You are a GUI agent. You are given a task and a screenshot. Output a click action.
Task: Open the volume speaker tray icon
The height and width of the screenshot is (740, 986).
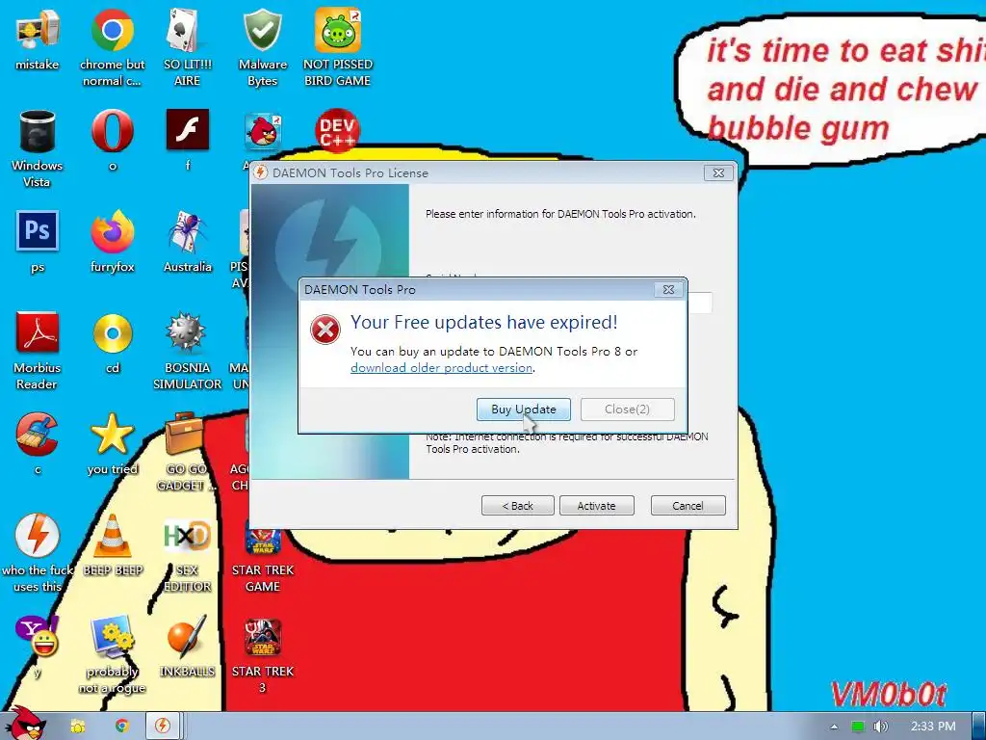coord(880,727)
